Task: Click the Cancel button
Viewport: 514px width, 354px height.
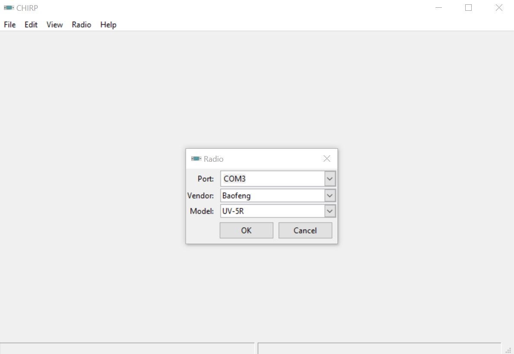Action: [x=305, y=230]
